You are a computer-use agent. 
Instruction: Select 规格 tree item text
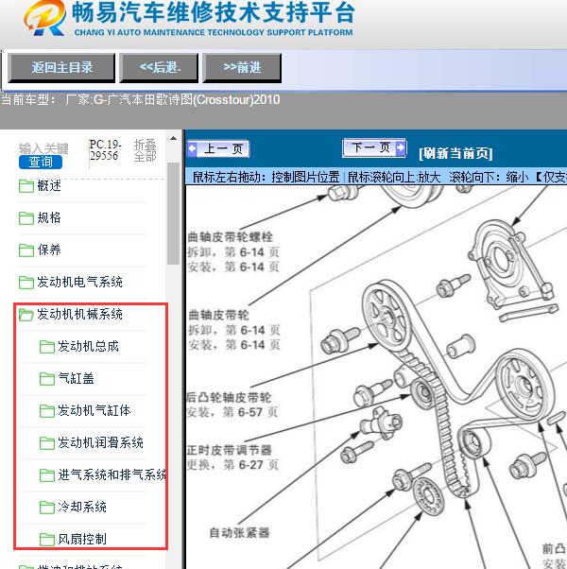(x=49, y=217)
